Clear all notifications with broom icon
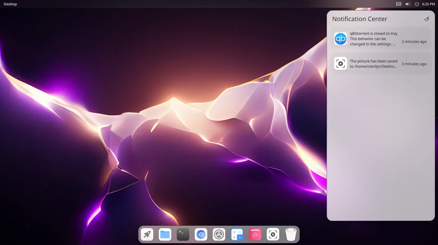The width and height of the screenshot is (438, 245). point(427,19)
